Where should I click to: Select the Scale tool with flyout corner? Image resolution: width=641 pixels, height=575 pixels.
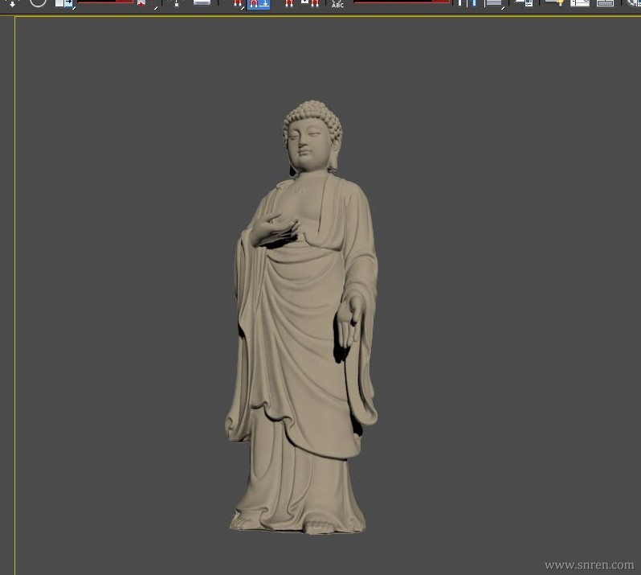[x=64, y=3]
